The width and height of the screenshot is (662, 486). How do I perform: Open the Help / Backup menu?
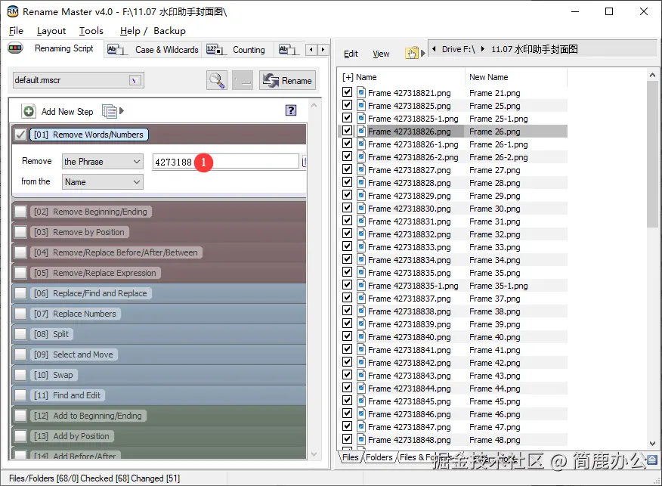[x=153, y=31]
